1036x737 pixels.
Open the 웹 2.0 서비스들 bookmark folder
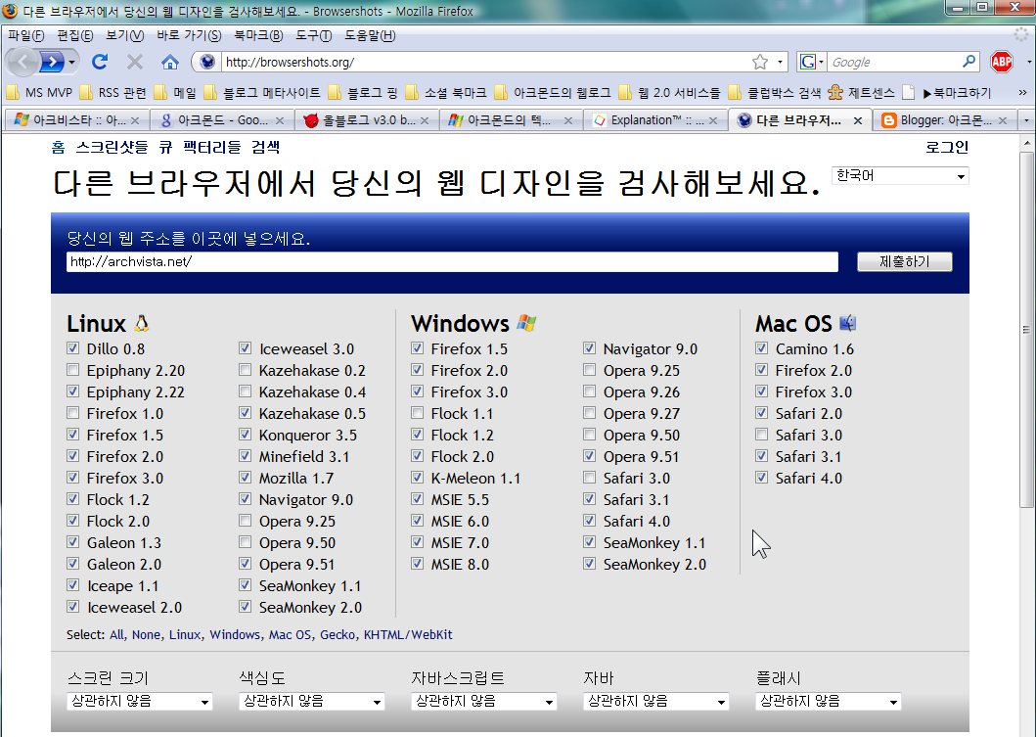point(670,93)
